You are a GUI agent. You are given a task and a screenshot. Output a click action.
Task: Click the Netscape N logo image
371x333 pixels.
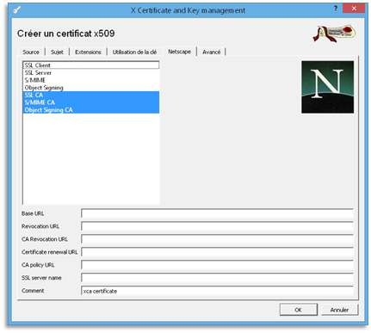[x=327, y=87]
